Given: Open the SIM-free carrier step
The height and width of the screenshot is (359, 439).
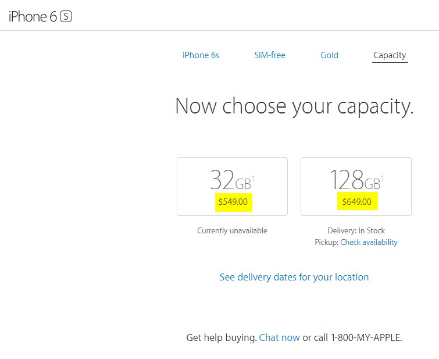Looking at the screenshot, I should (x=270, y=55).
